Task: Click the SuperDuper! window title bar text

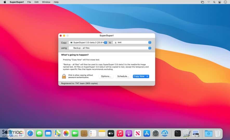Action: coord(107,36)
